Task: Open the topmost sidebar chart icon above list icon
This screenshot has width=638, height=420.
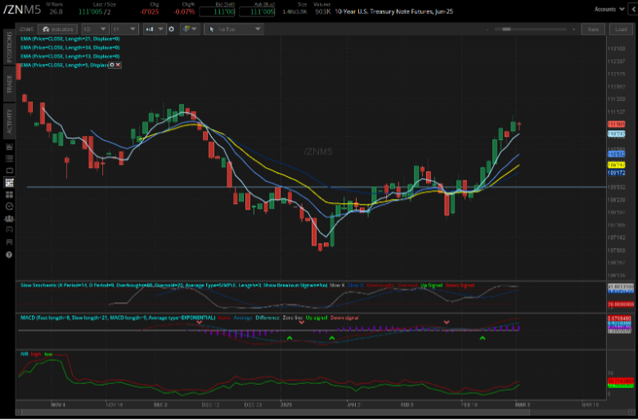Action: (x=9, y=147)
